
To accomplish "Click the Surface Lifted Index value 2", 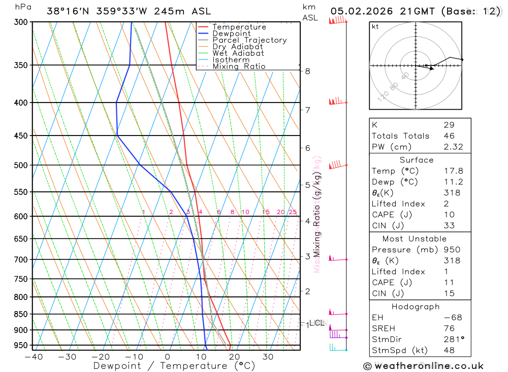I will click(x=447, y=204).
